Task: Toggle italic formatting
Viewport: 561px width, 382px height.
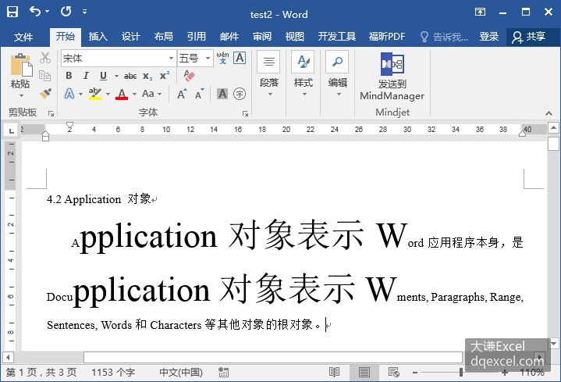Action: point(86,76)
